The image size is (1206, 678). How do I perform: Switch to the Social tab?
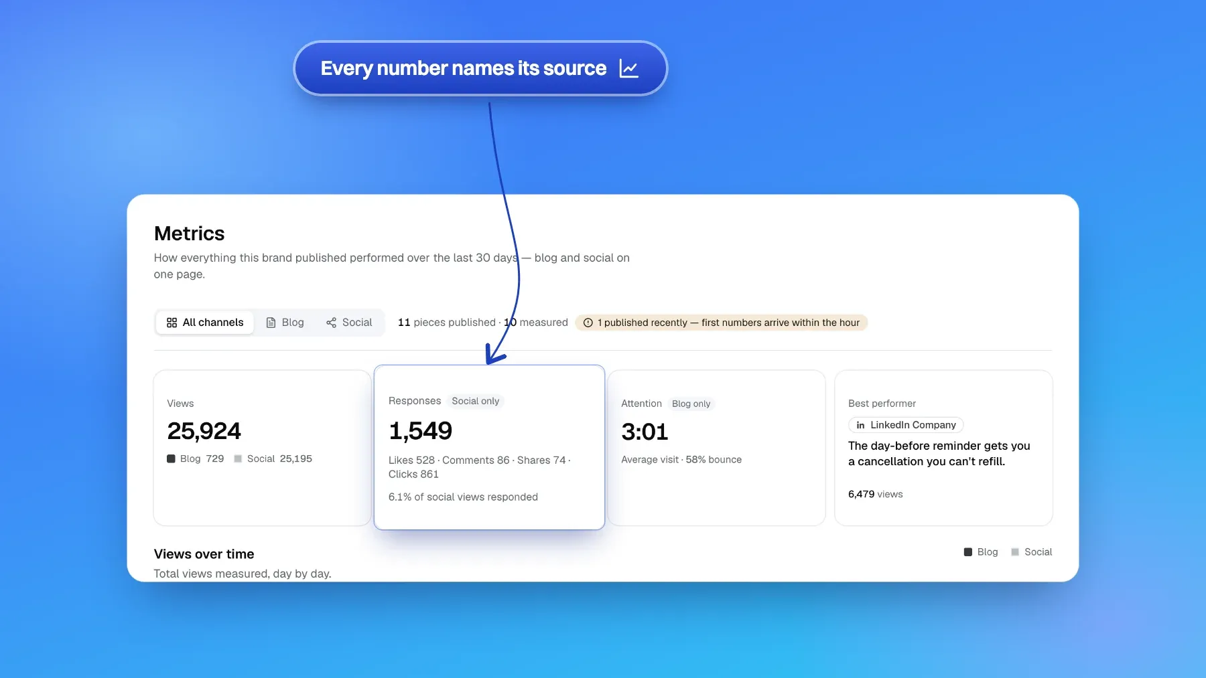pos(349,323)
